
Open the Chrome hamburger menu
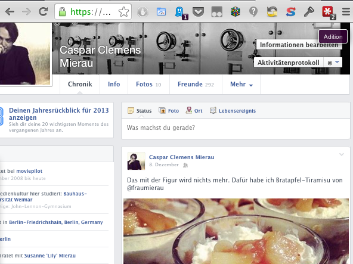(346, 12)
